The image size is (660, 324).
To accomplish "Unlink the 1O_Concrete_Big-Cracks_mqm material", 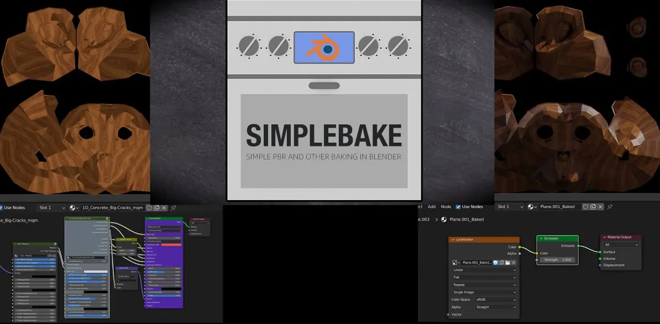I will tap(164, 207).
